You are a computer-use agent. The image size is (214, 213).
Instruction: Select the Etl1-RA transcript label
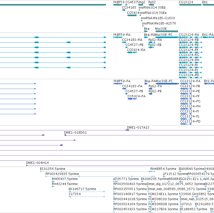pos(208,35)
